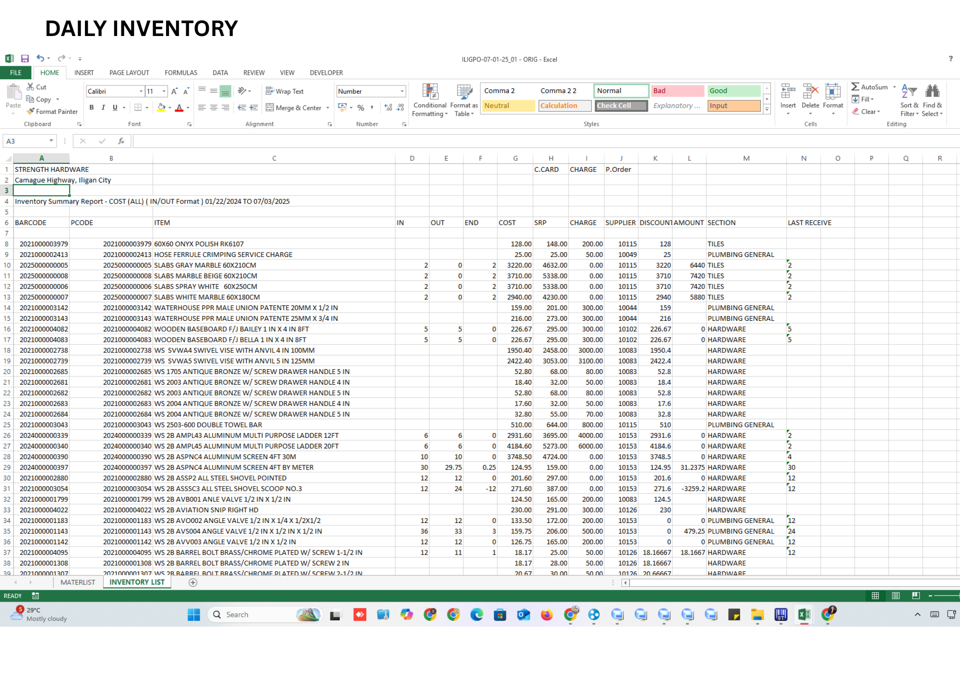This screenshot has height=679, width=960.
Task: Open Fill dropdown in Editing group
Action: pos(873,99)
